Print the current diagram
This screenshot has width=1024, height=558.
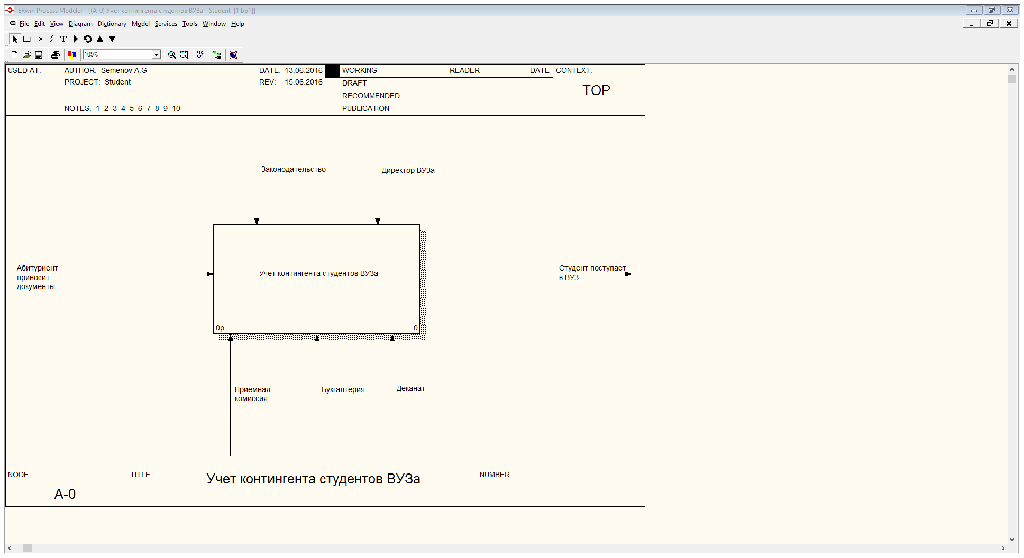click(x=56, y=55)
